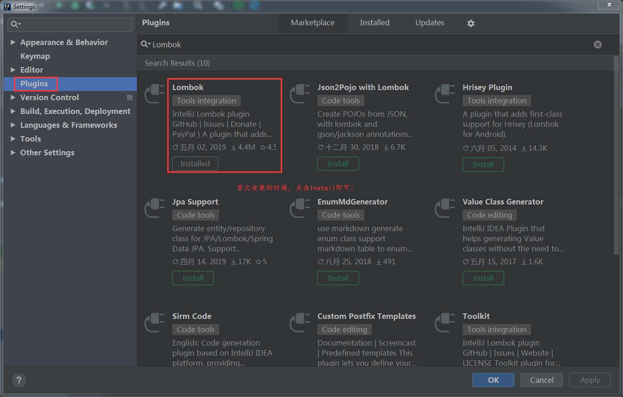
Task: Install the Hrisey Plugin
Action: click(483, 164)
